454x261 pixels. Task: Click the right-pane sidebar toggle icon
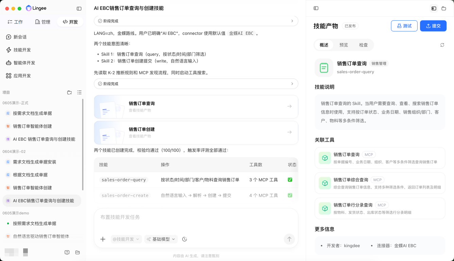coord(316,8)
